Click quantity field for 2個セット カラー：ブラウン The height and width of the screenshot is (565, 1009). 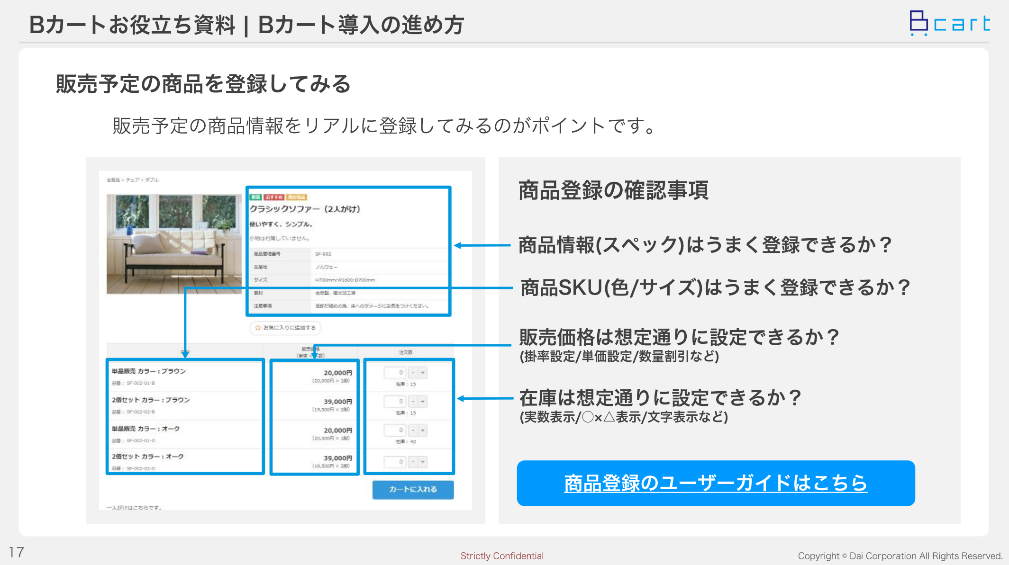click(395, 402)
